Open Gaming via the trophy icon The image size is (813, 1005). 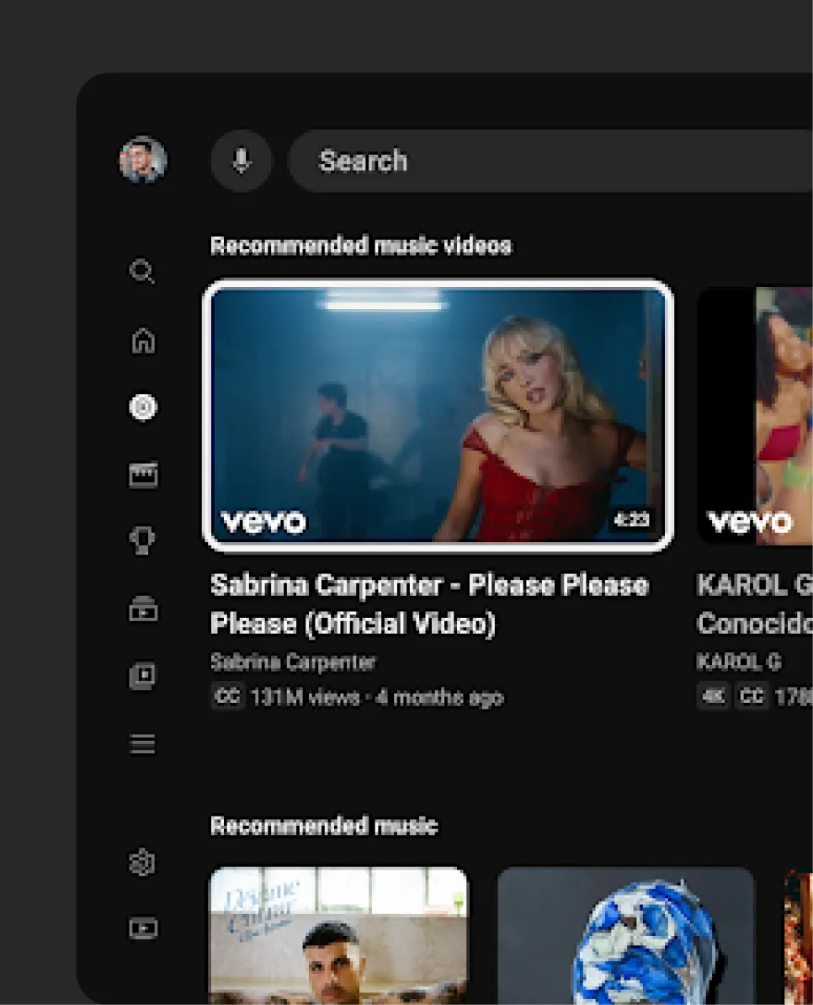click(143, 541)
